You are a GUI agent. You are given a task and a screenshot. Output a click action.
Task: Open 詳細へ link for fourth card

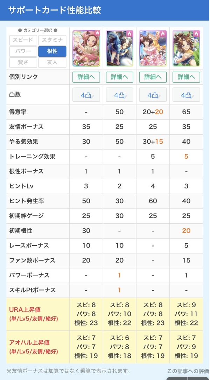point(186,77)
